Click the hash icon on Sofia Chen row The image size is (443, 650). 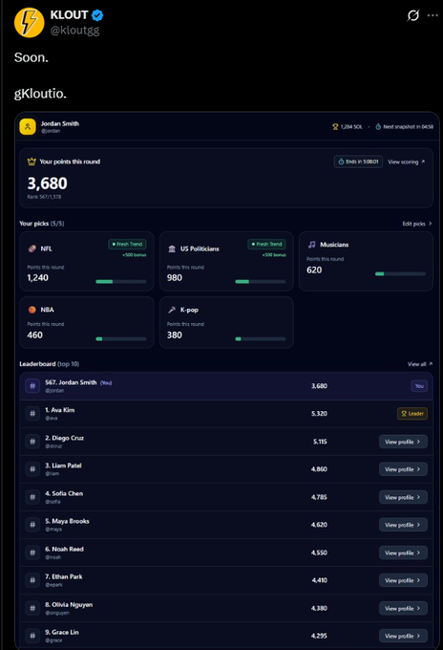[x=32, y=497]
